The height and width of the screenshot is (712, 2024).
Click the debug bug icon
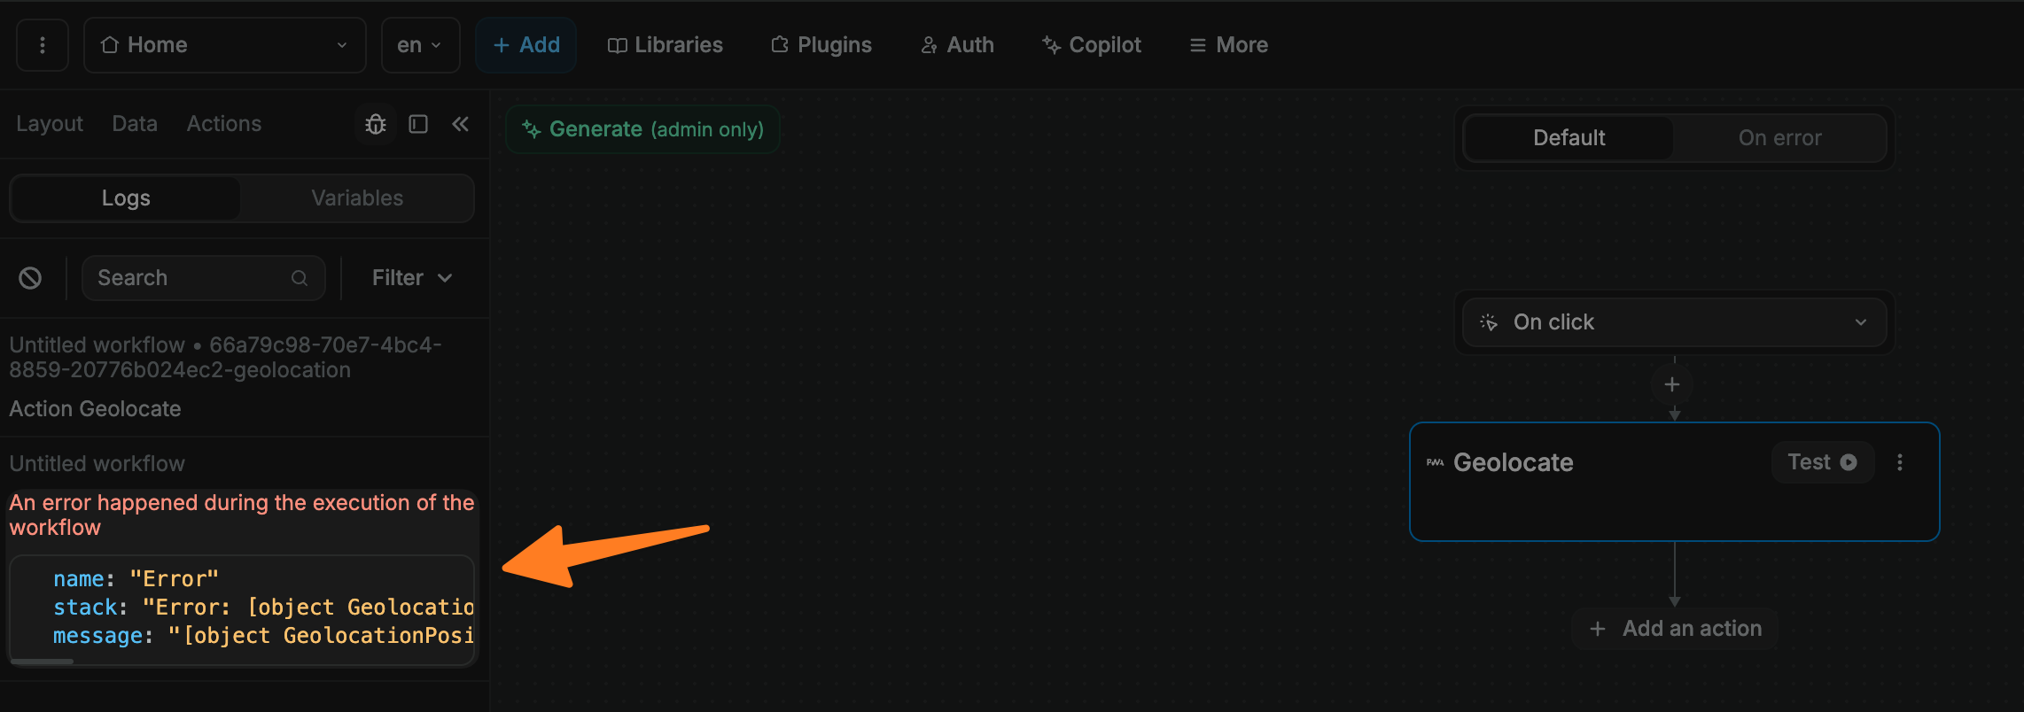pos(376,124)
